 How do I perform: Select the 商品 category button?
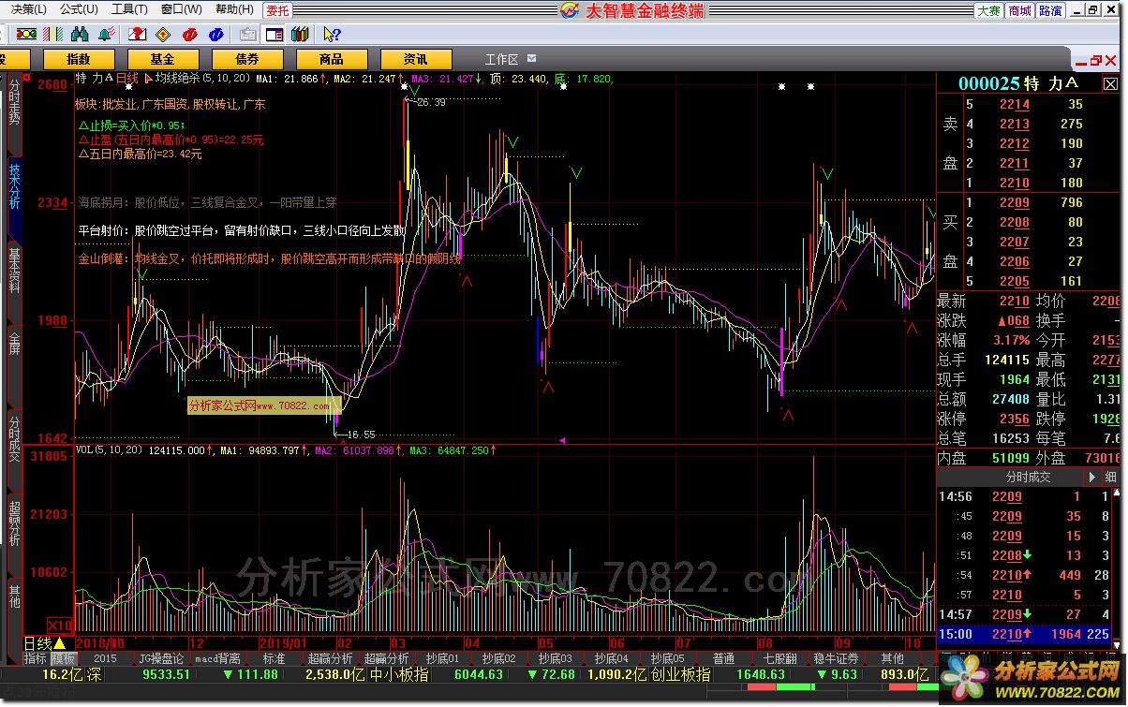(332, 59)
